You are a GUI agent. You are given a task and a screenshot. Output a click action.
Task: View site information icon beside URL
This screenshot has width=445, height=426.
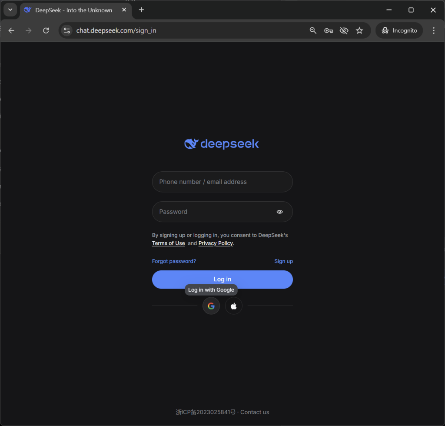point(67,30)
